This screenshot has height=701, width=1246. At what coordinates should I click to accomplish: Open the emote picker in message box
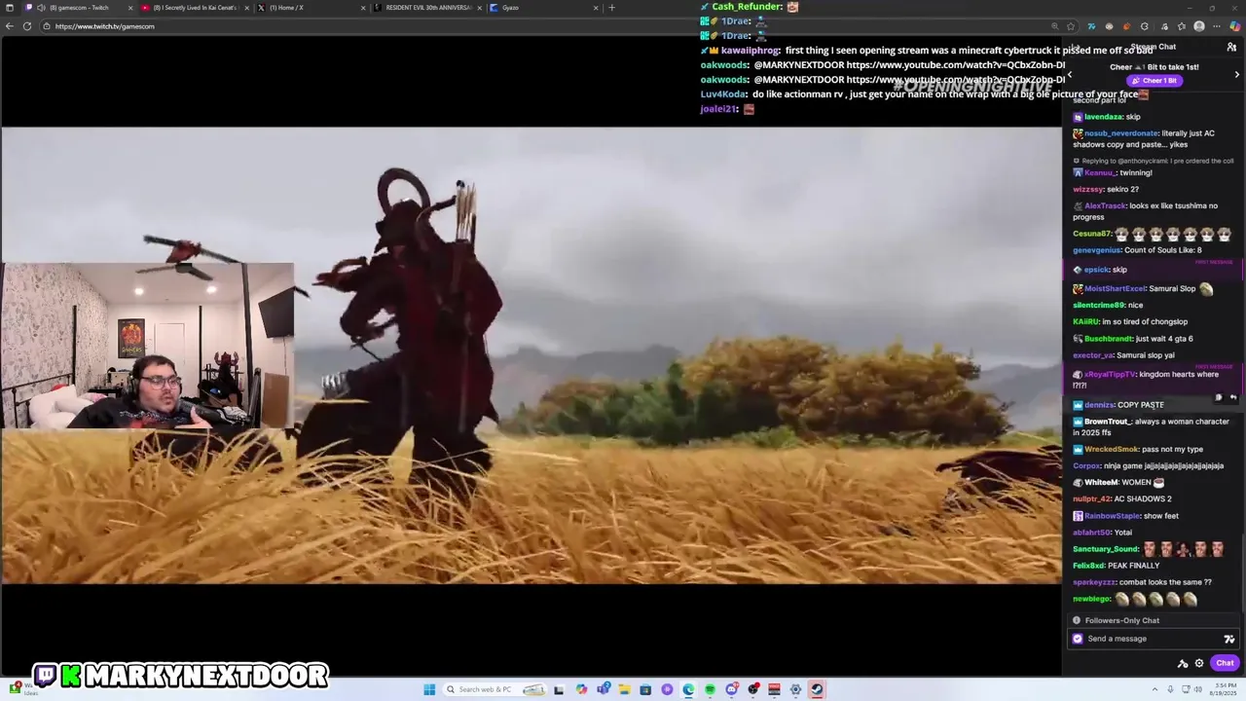1229,639
